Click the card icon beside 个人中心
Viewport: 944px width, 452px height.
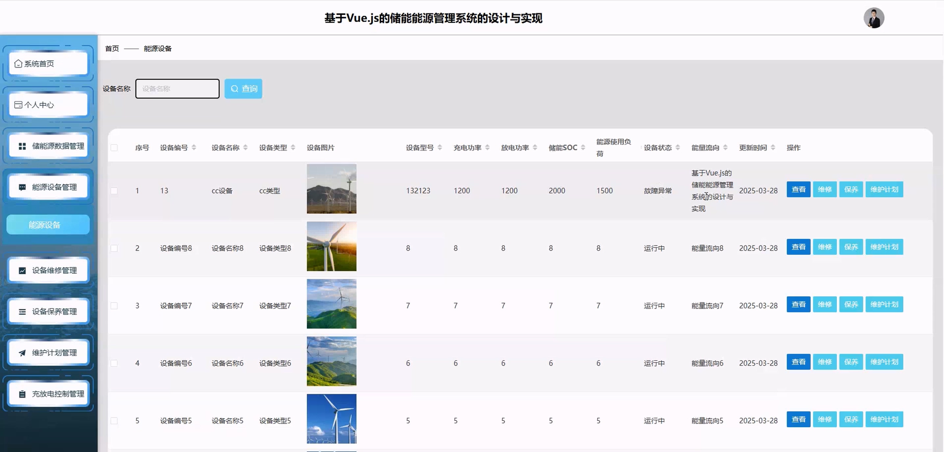(18, 105)
